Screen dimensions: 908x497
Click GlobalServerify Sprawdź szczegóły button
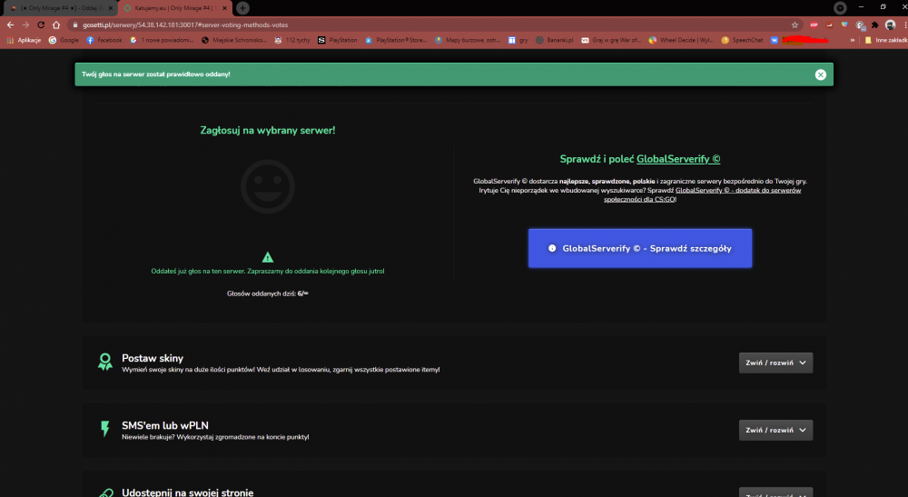pos(640,248)
